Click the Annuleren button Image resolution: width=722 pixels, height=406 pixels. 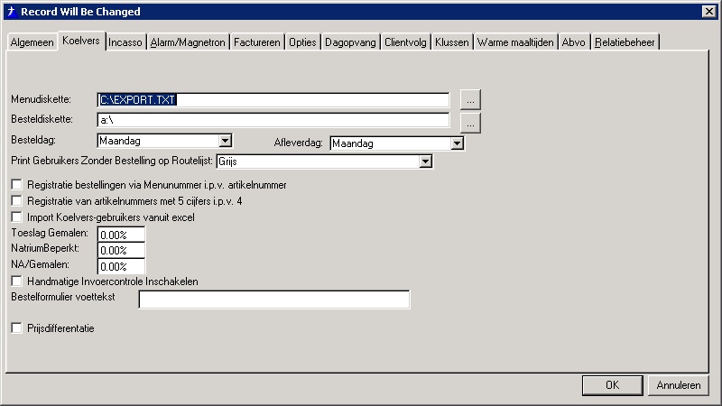[679, 385]
